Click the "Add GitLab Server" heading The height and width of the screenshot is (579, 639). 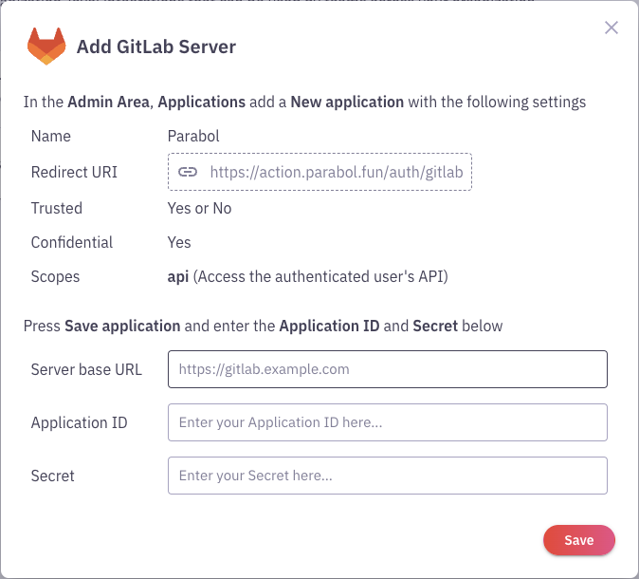click(156, 47)
